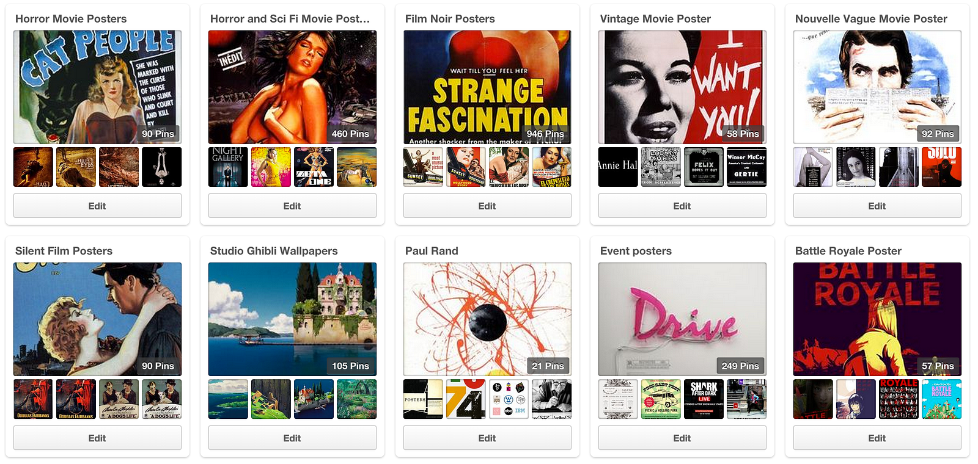Select the Looney Tunes small thumbnail

661,167
